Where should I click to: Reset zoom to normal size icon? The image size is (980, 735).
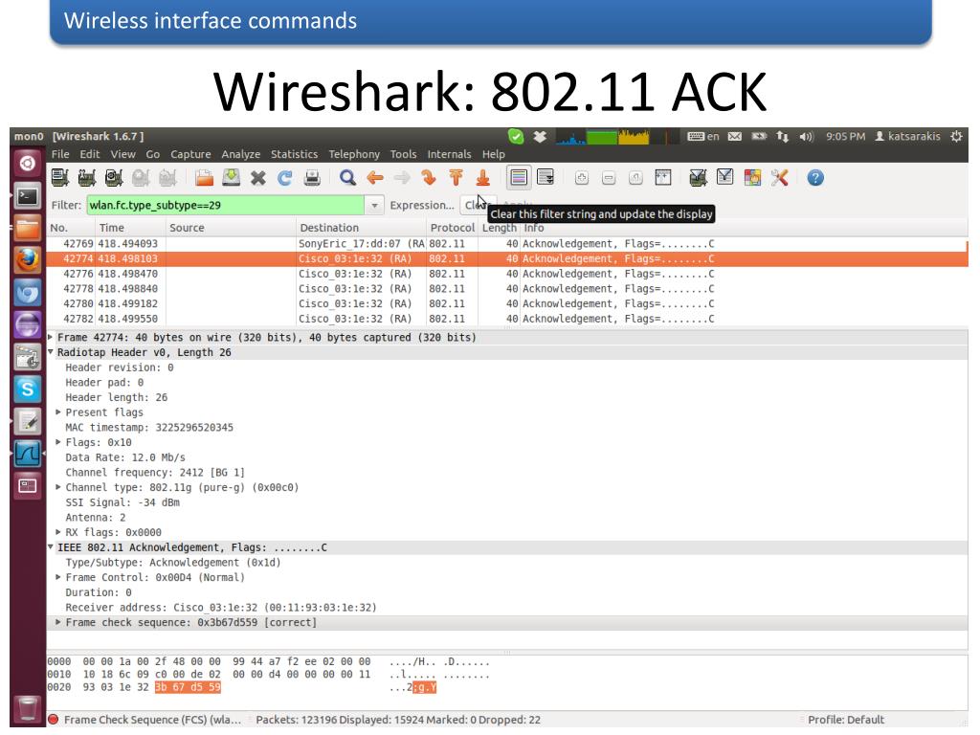pyautogui.click(x=635, y=178)
